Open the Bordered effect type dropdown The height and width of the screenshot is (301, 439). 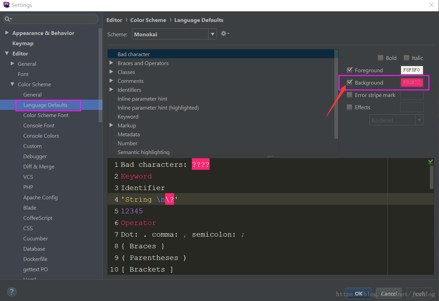(x=396, y=120)
